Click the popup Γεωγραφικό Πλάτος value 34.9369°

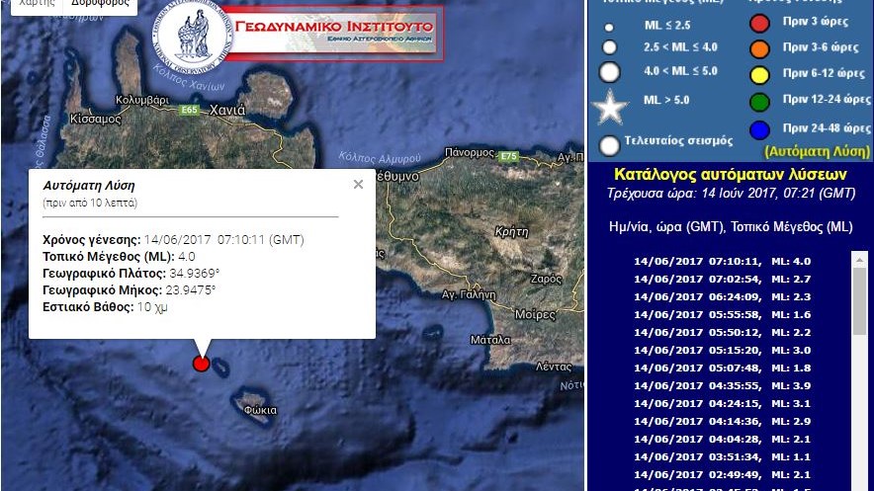pyautogui.click(x=195, y=274)
